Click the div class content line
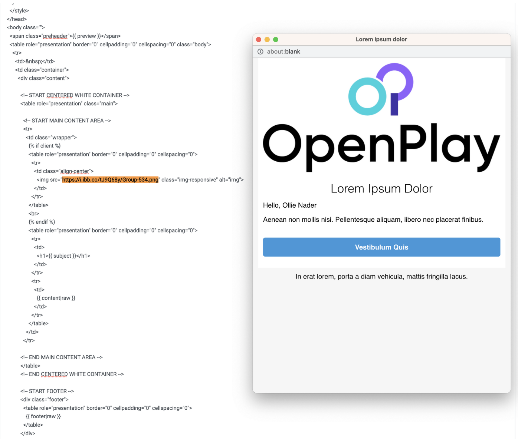This screenshot has width=518, height=442. point(43,78)
